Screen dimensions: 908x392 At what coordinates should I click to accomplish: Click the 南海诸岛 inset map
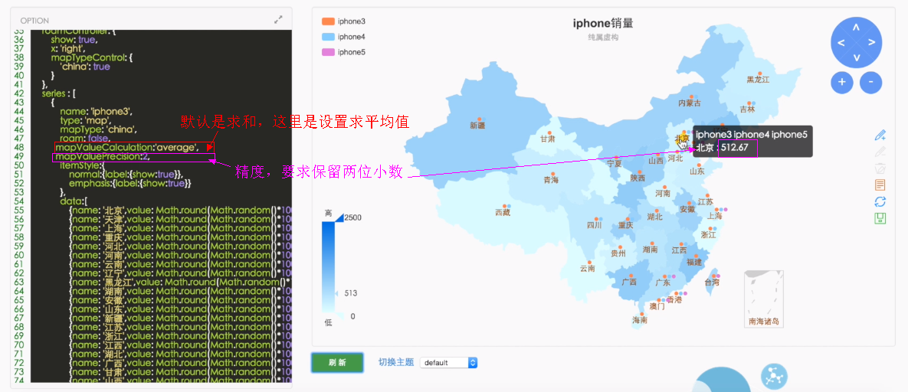(764, 299)
